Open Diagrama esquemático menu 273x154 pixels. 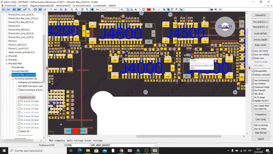[42, 6]
